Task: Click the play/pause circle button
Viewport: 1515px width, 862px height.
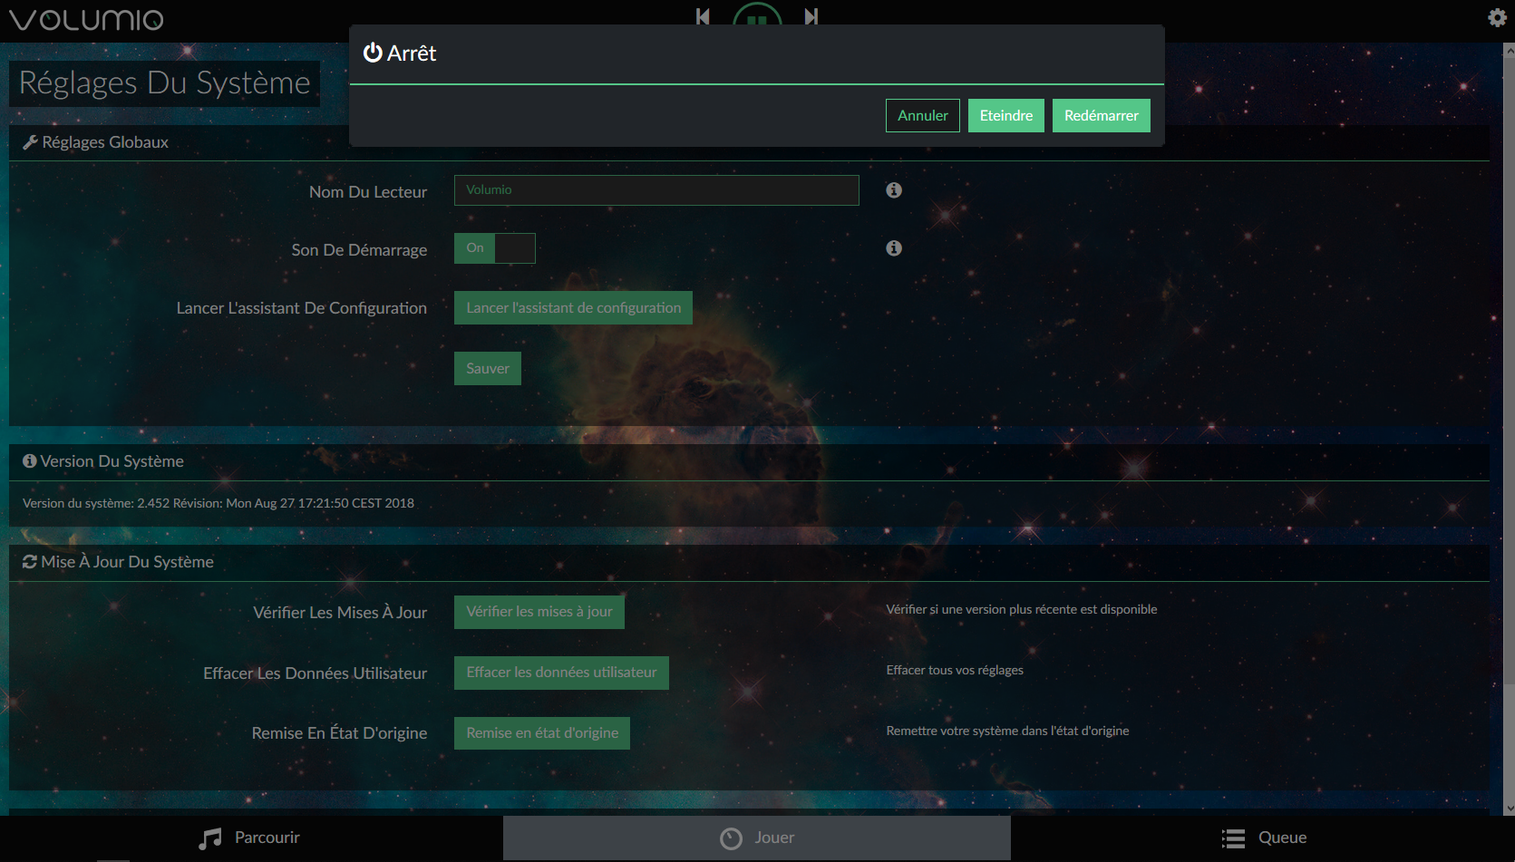Action: pyautogui.click(x=757, y=15)
